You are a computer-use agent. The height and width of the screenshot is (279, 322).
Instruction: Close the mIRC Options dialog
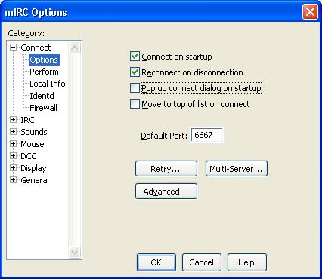pyautogui.click(x=310, y=12)
